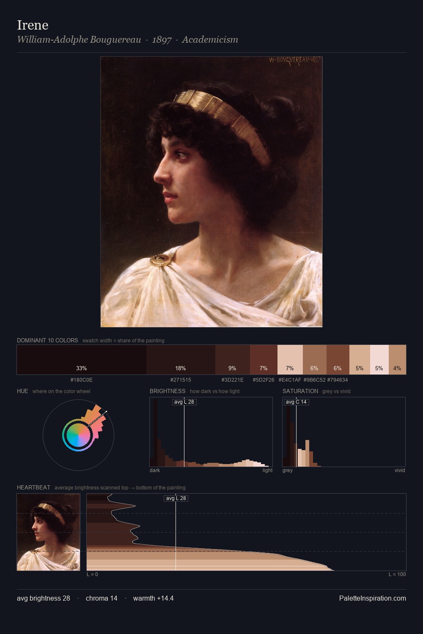Screen dimensions: 423x634
Task: Pick the 9% swatch #3D221E
Action: tap(233, 360)
